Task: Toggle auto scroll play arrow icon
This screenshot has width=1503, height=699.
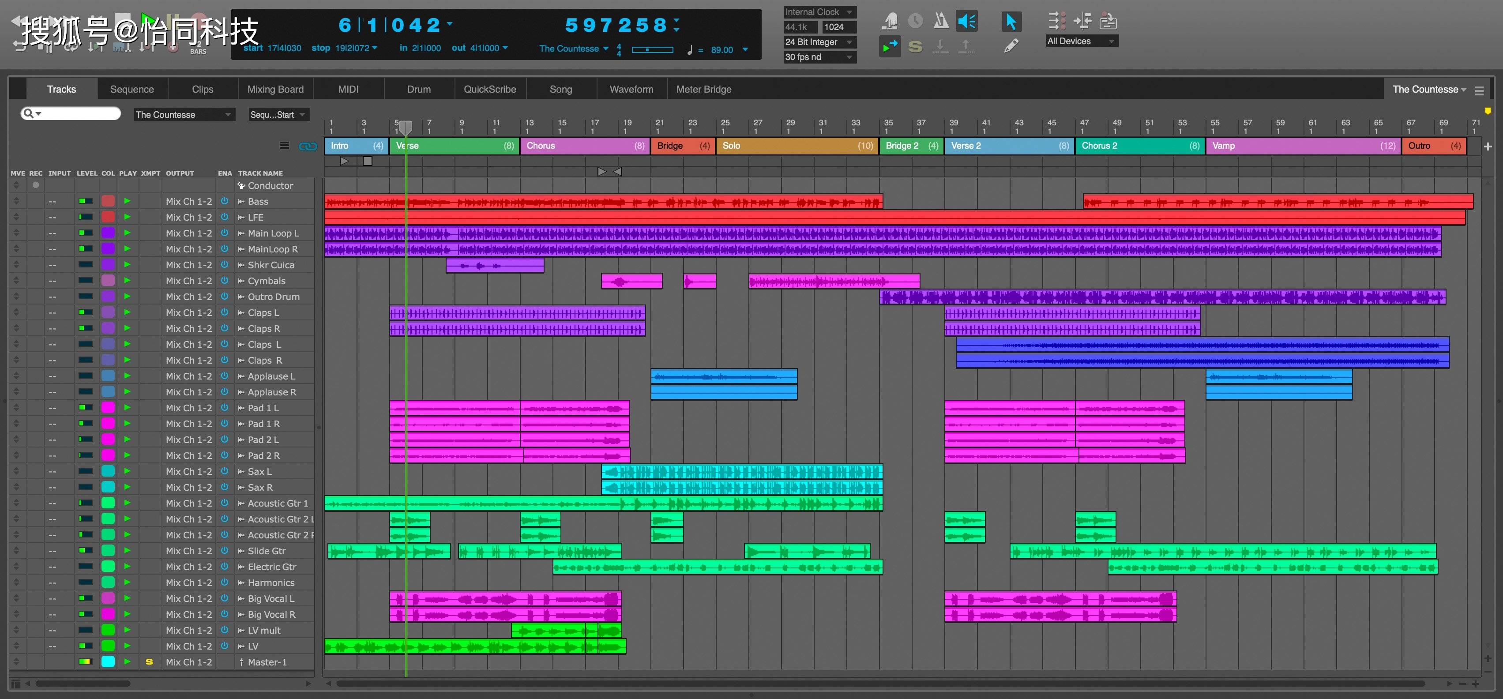Action: pyautogui.click(x=890, y=47)
